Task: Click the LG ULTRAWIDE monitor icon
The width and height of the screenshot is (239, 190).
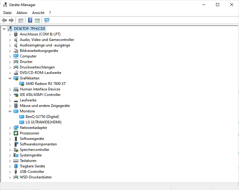Action: click(x=22, y=122)
